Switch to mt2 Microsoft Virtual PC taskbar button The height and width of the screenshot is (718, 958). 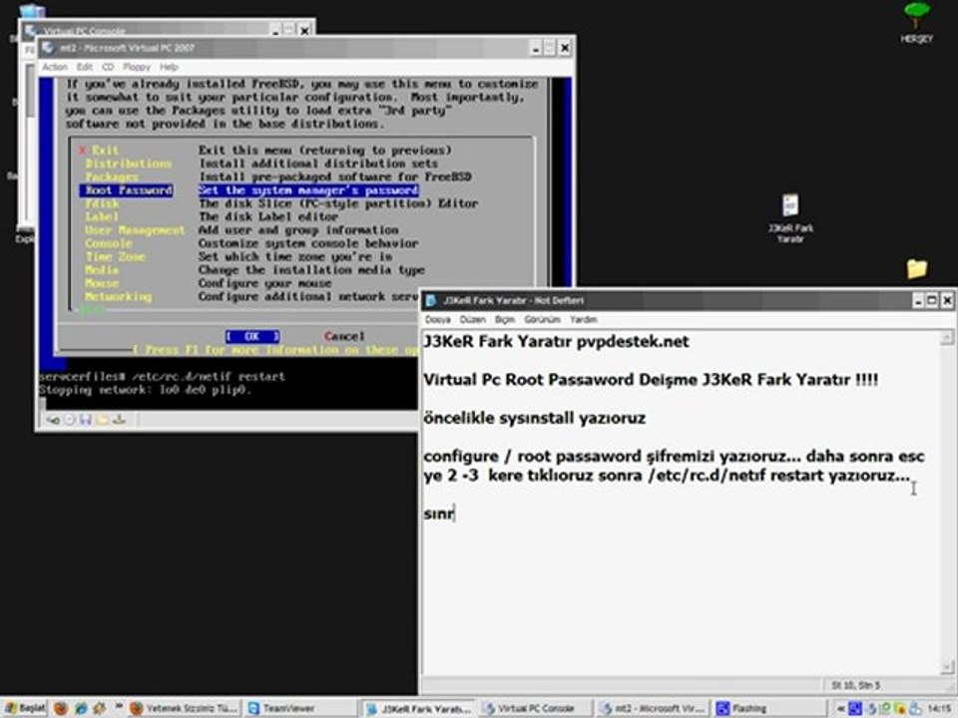tap(652, 708)
